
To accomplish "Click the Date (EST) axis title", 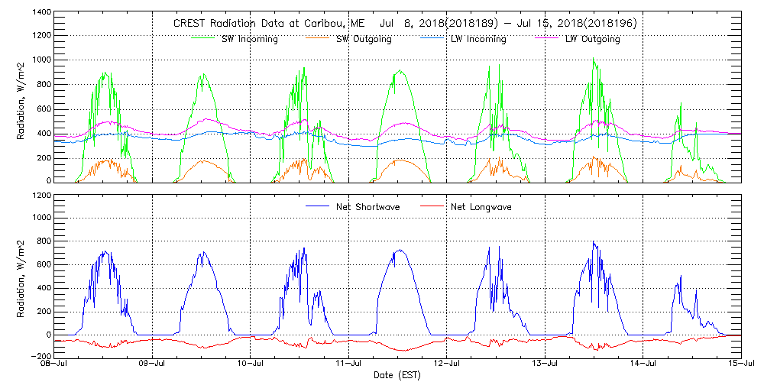I will (x=397, y=375).
